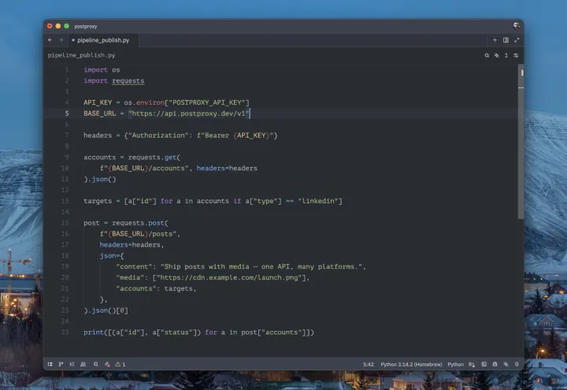Toggle the project panel in status bar
The height and width of the screenshot is (390, 567).
coord(50,364)
